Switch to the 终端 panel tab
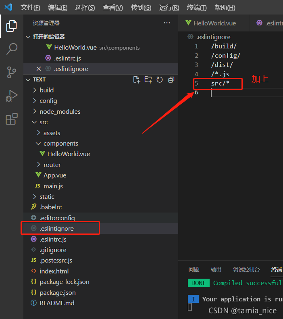The width and height of the screenshot is (283, 319). click(277, 269)
